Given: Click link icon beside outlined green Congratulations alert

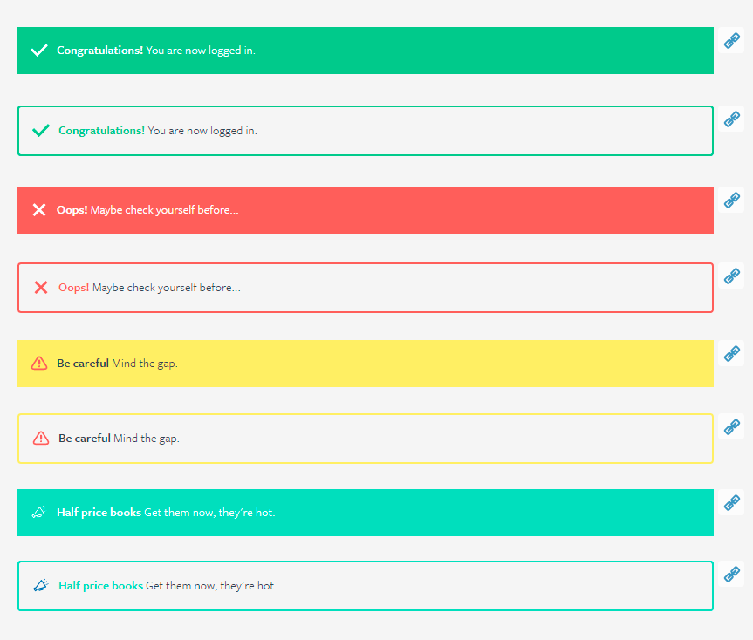Looking at the screenshot, I should coord(732,119).
